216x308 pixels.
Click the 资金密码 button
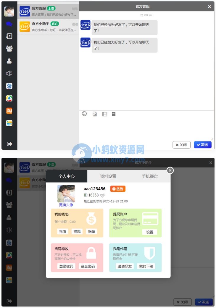coord(88,266)
